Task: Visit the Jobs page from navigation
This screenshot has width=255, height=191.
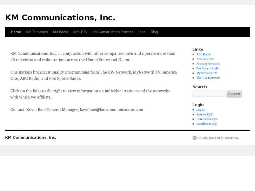Action: pos(142,32)
